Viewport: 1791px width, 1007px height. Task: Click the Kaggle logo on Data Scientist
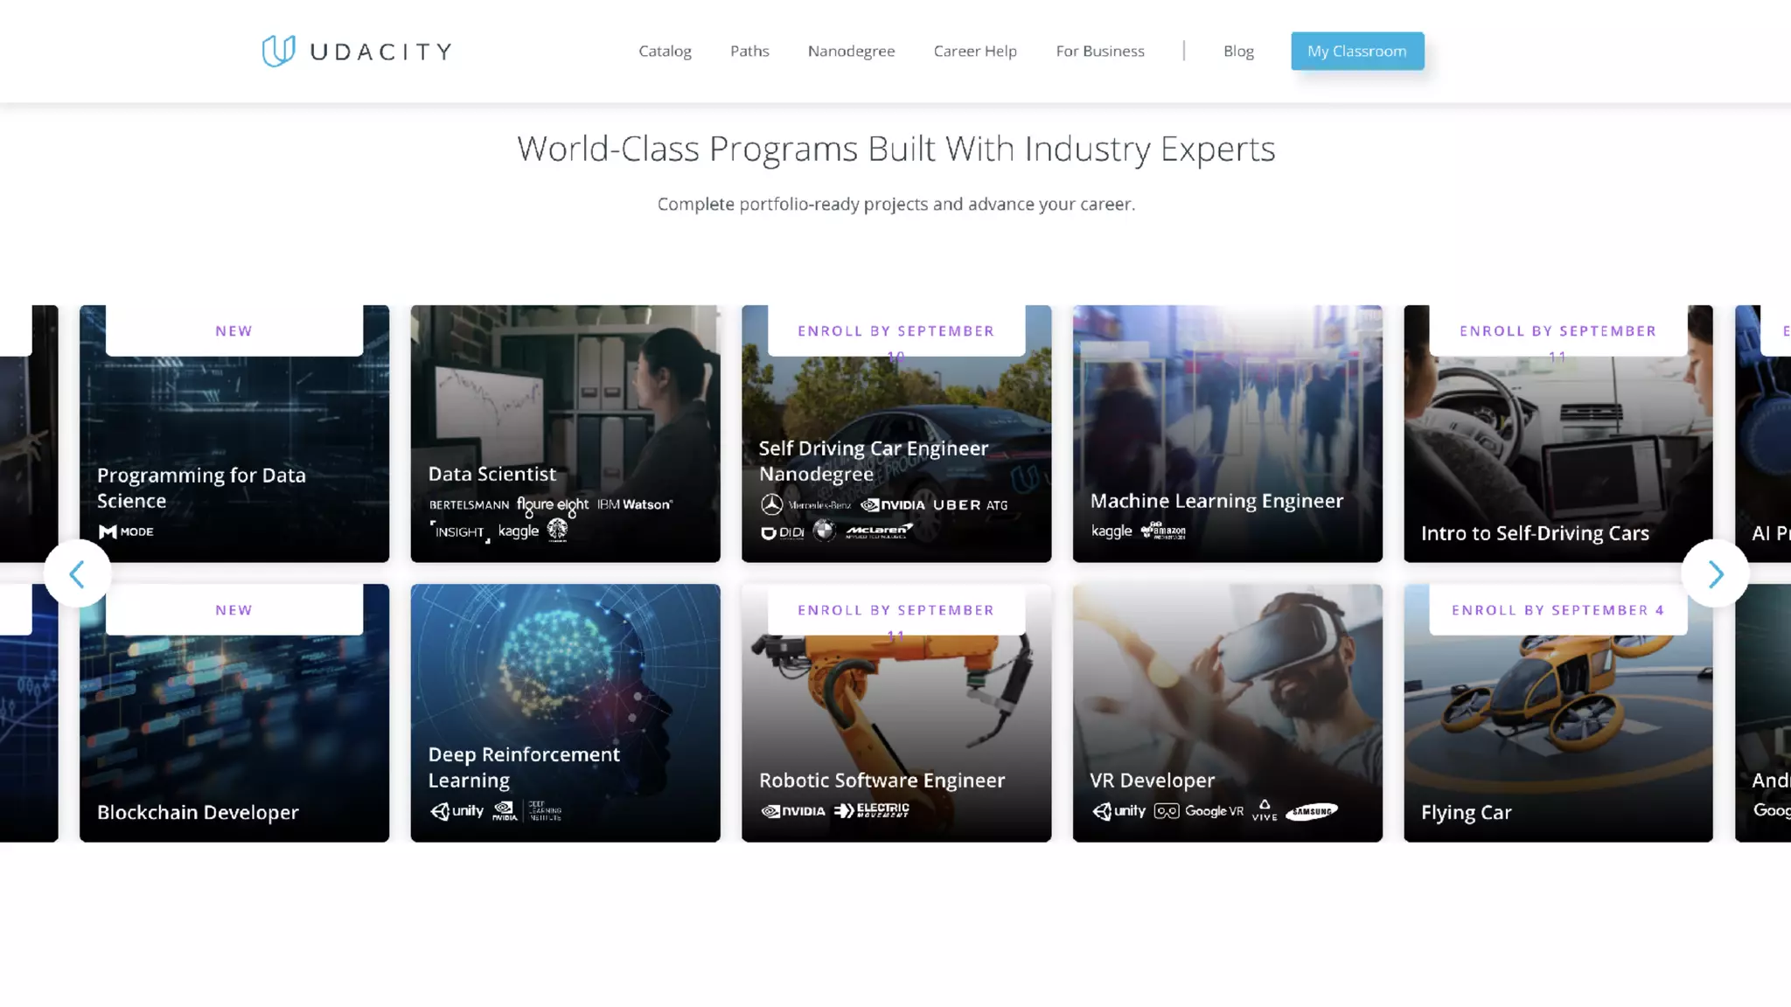(x=519, y=531)
